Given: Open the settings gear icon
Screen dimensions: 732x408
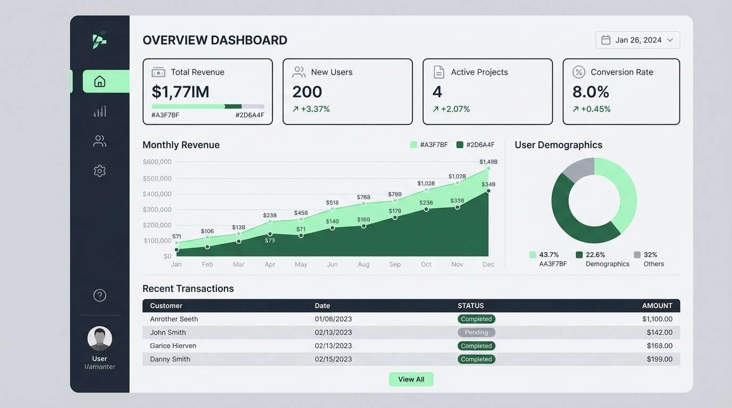Looking at the screenshot, I should click(x=99, y=171).
